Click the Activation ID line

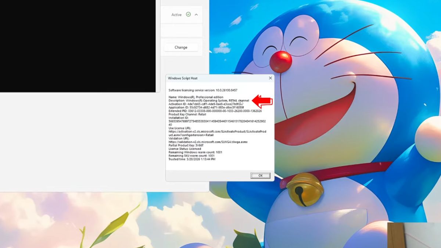(206, 104)
